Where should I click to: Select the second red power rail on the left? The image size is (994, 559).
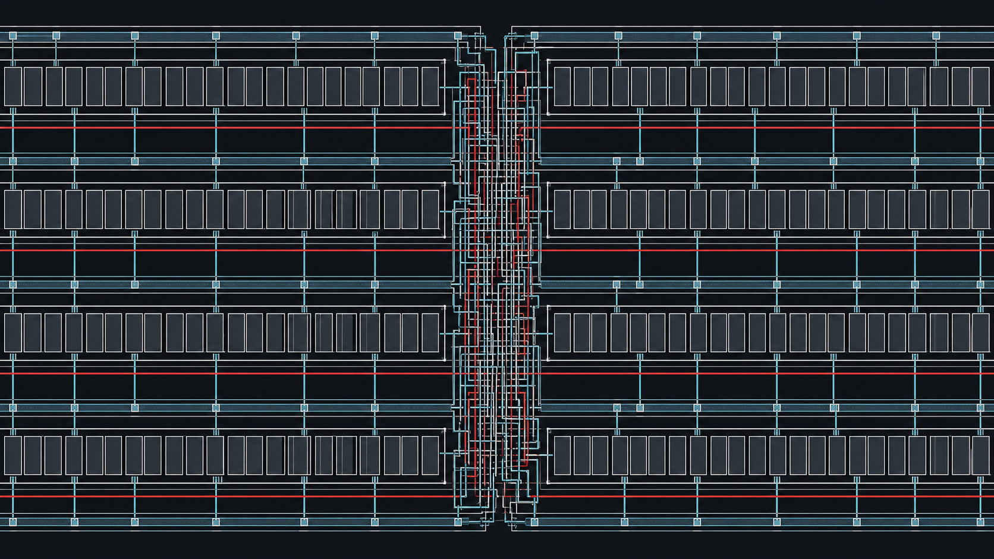click(x=226, y=251)
